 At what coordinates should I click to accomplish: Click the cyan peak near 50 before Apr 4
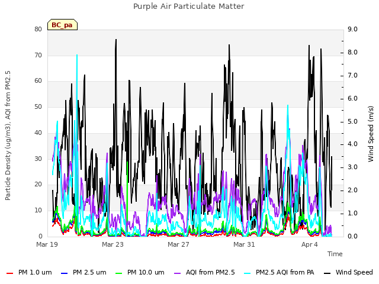[288, 106]
